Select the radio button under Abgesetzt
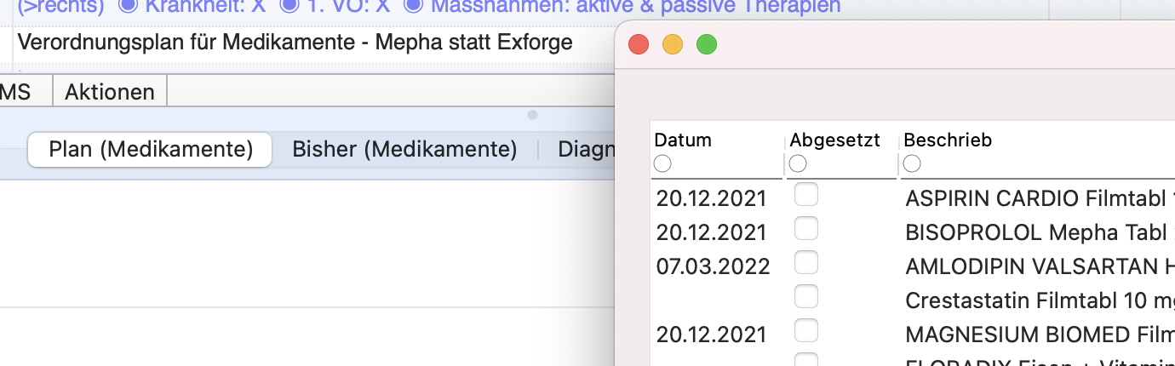 (x=798, y=163)
